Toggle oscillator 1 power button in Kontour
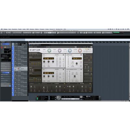This screenshot has width=130, height=130. 63,55
